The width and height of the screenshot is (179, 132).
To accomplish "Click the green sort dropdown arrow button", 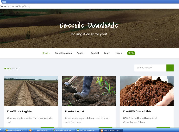I will (170, 68).
